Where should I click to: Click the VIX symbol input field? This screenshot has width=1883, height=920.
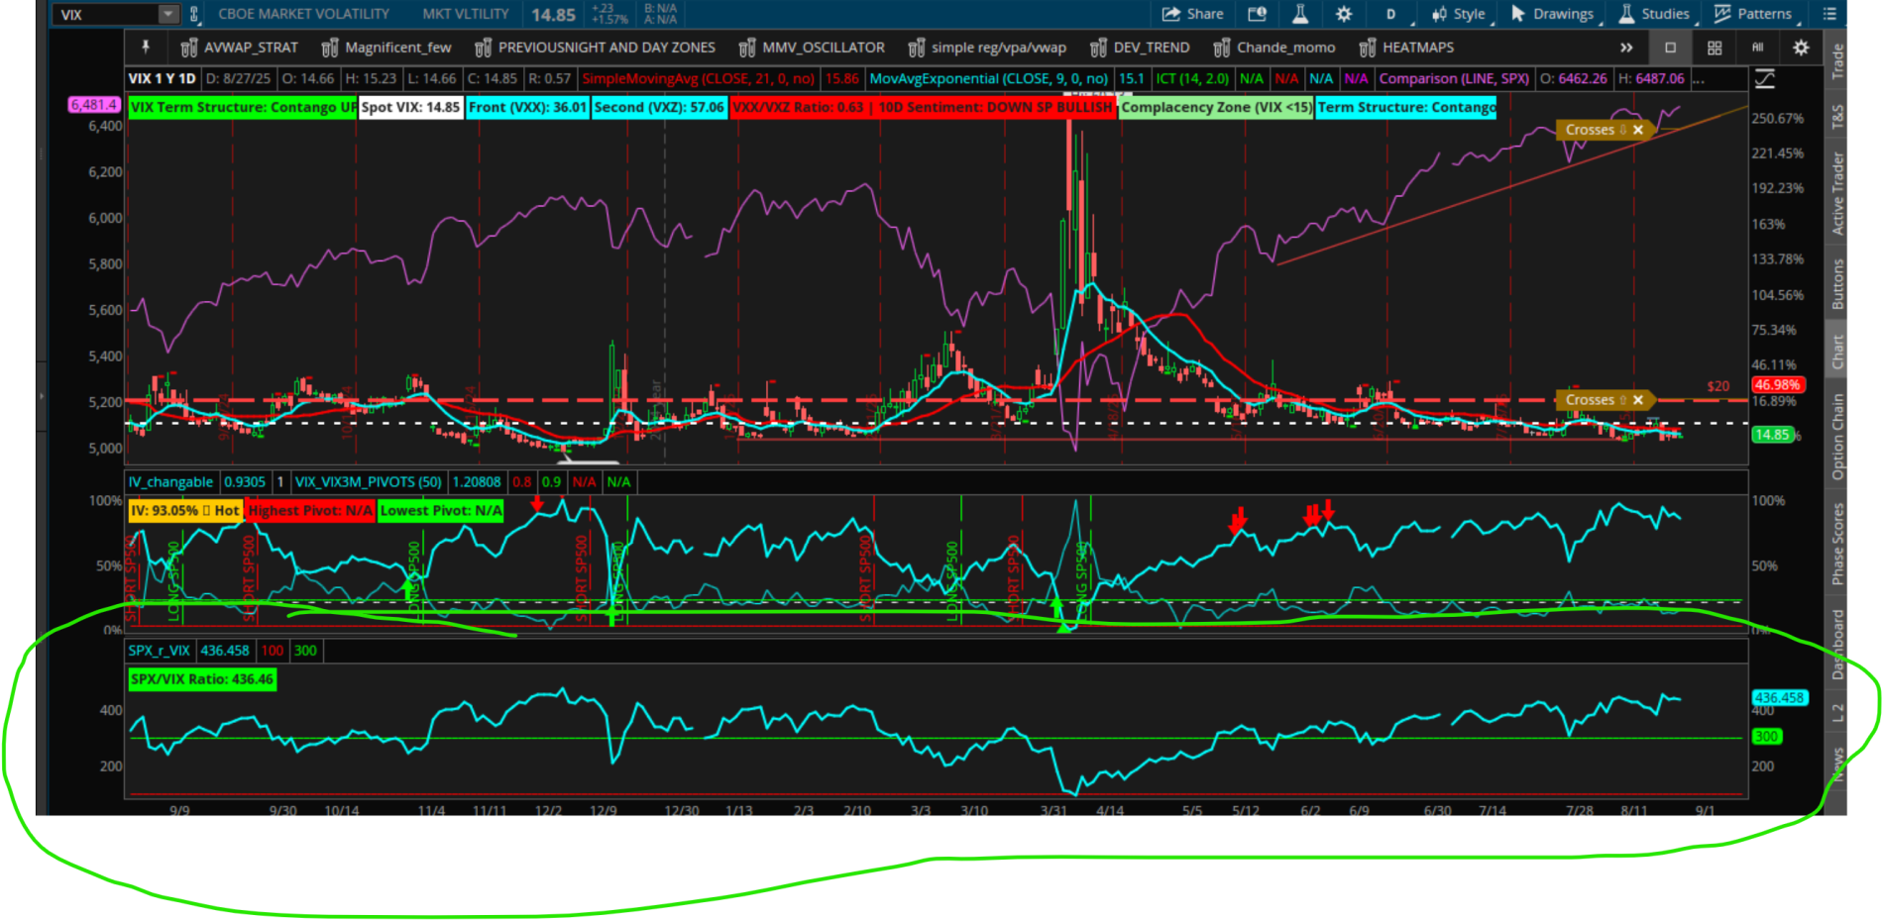pos(106,14)
